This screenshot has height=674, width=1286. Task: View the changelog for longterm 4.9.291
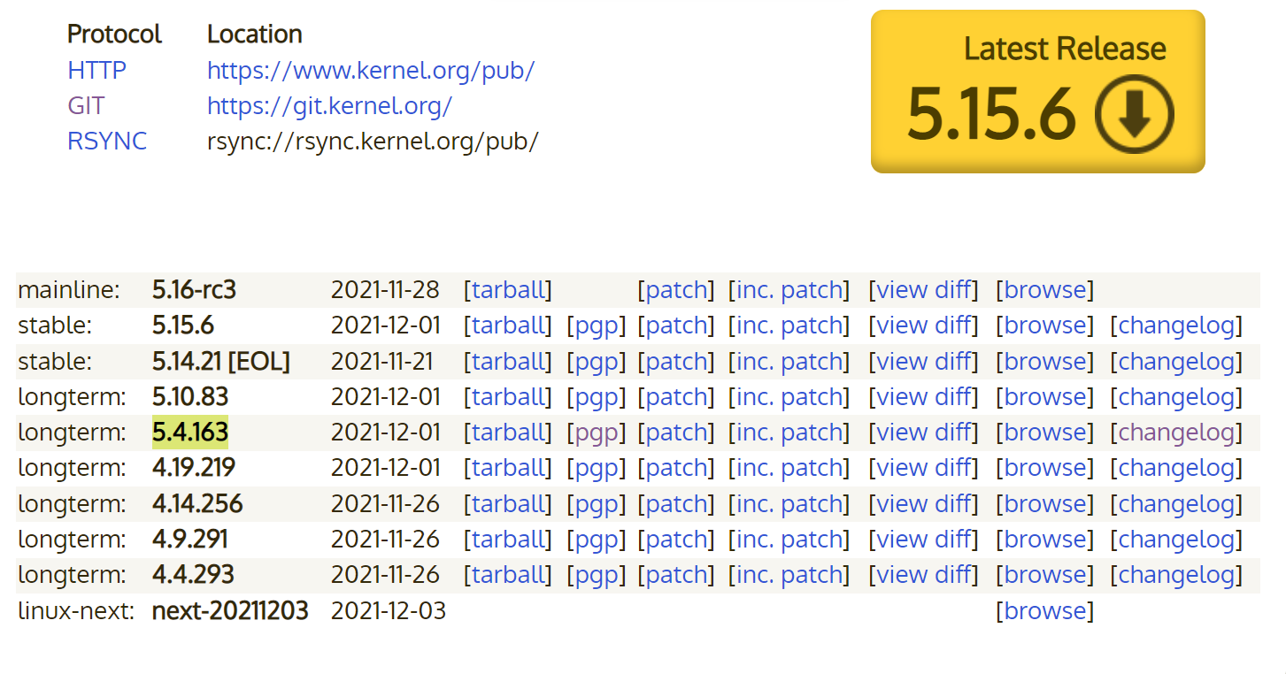(1176, 539)
